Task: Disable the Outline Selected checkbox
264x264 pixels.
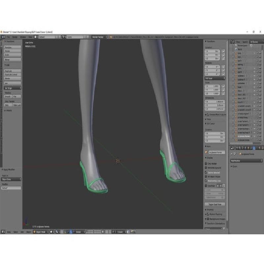Action: pos(206,172)
